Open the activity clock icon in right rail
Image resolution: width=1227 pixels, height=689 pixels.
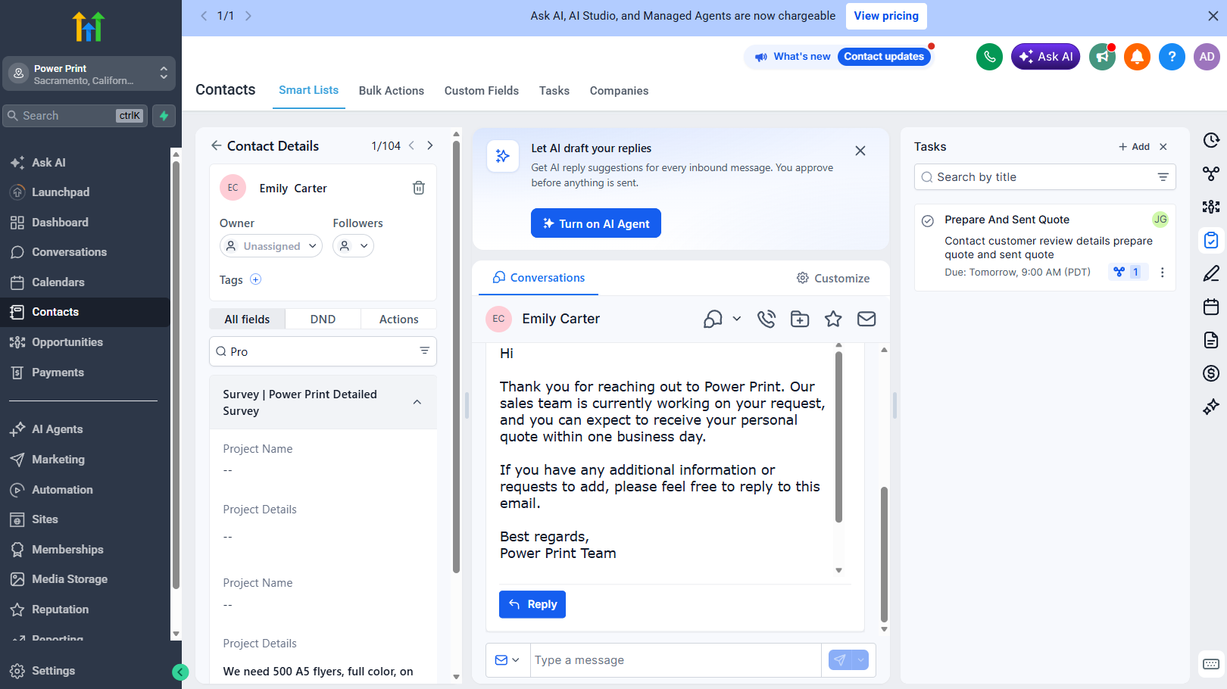click(x=1211, y=140)
